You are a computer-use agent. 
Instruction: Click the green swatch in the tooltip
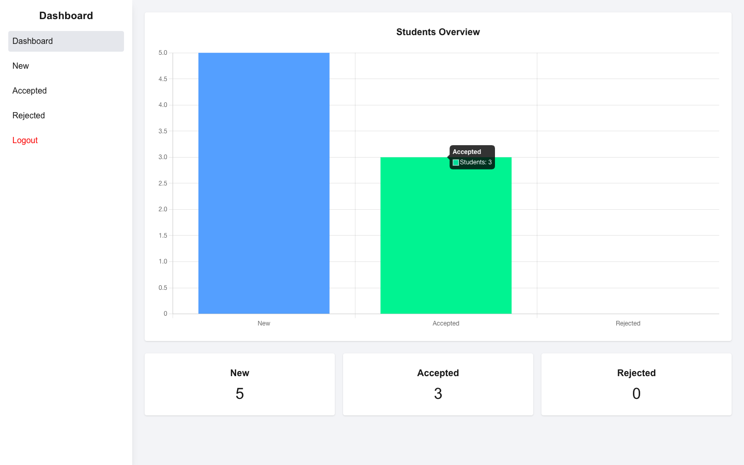(x=456, y=162)
